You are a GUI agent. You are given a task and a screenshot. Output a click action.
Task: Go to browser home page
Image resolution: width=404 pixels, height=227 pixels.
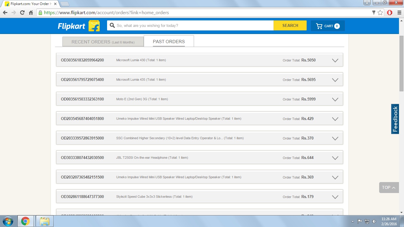[31, 13]
